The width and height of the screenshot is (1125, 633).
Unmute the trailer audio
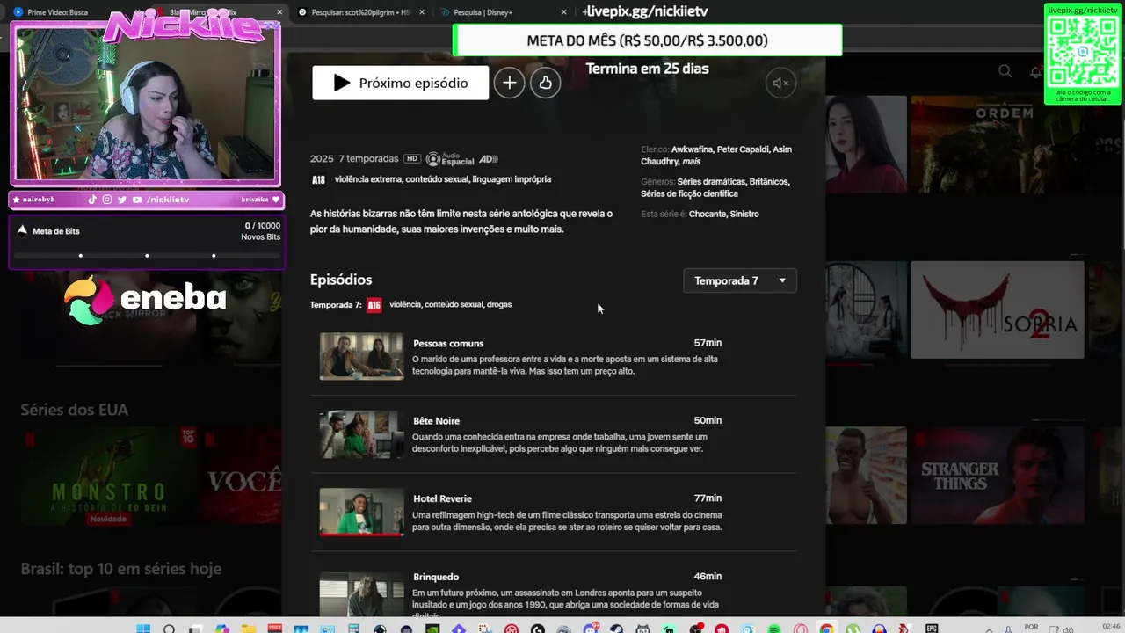[x=780, y=83]
